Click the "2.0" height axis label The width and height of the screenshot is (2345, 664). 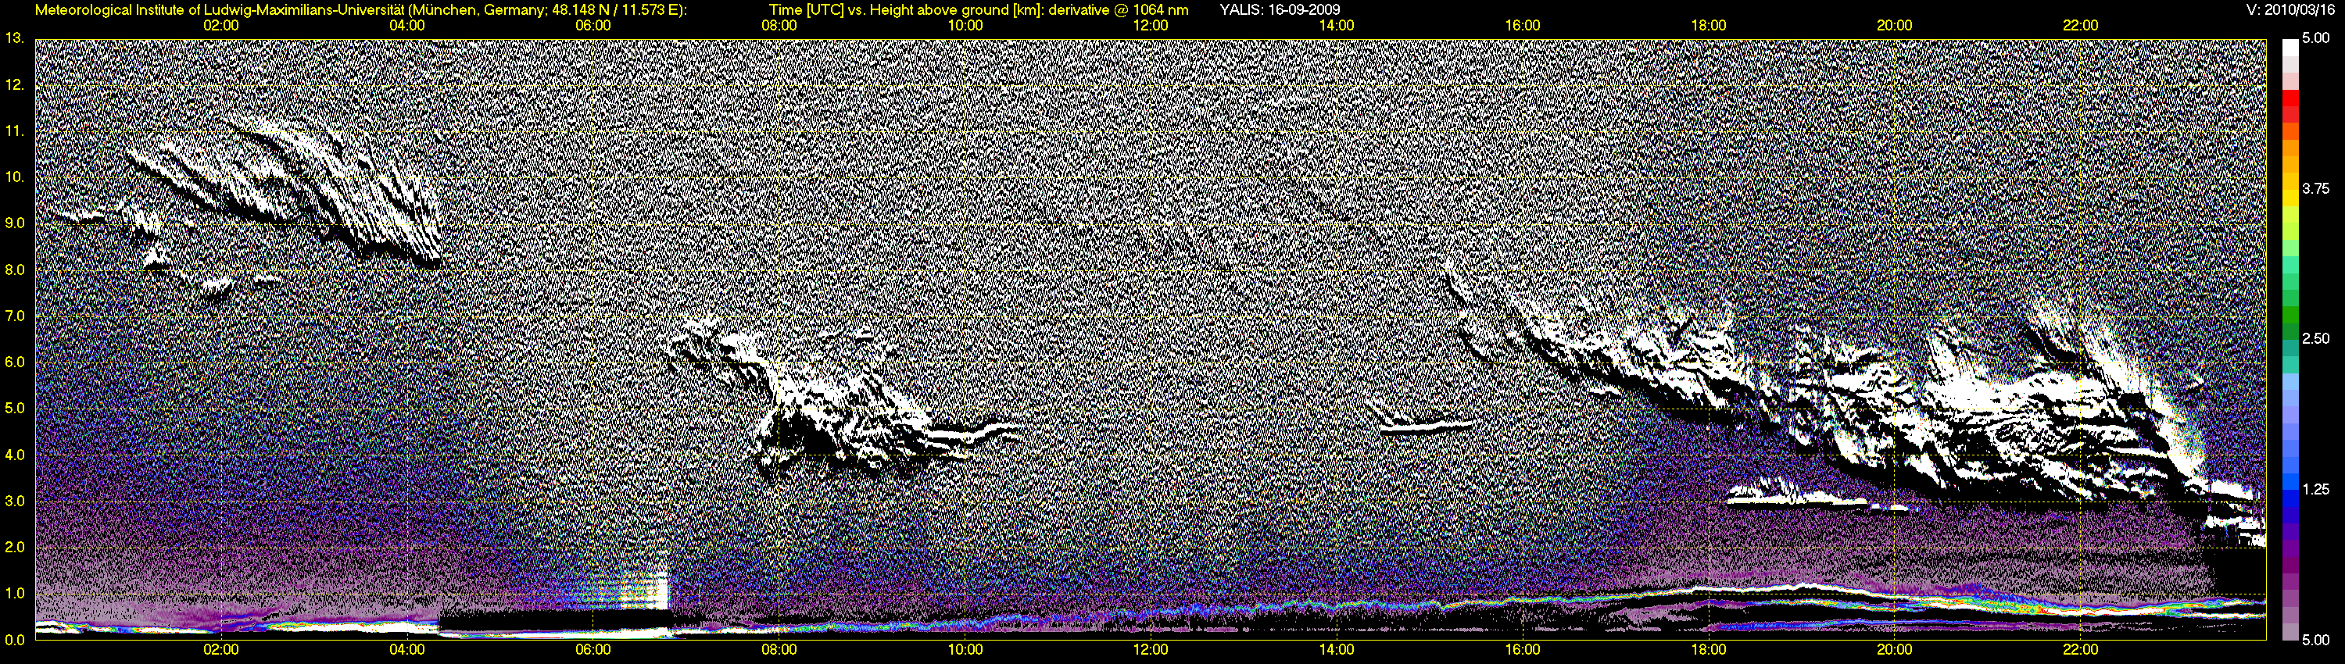tap(15, 547)
